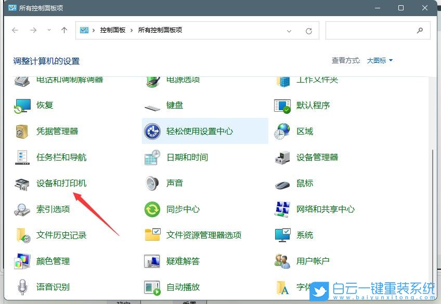Open the 大图标 view mode dropdown
The height and width of the screenshot is (304, 441).
coord(379,60)
